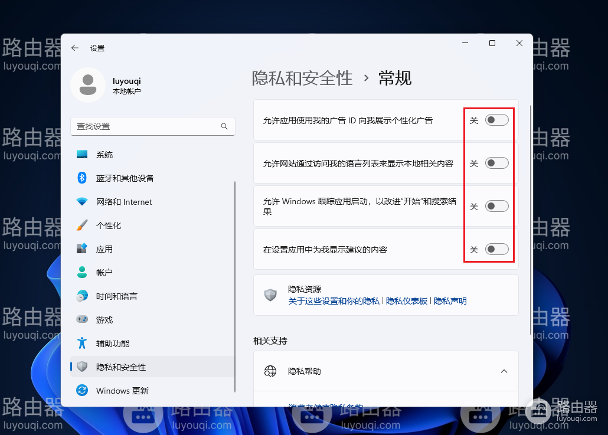Click the accessibility figure icon for 辅助功能

coord(82,343)
